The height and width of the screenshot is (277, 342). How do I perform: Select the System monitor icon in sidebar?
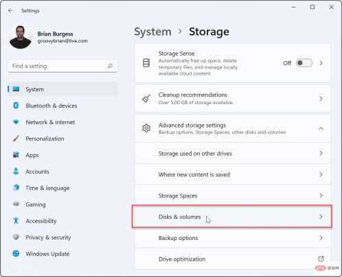coord(16,89)
